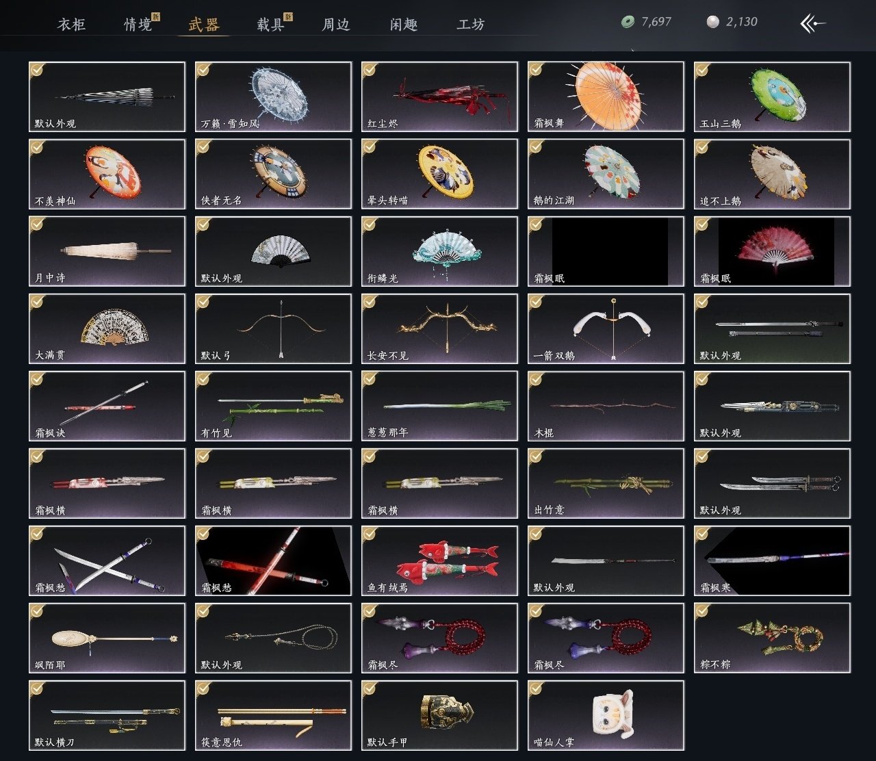Viewport: 876px width, 761px height.
Task: Click the pearl currency icon
Action: pyautogui.click(x=713, y=23)
